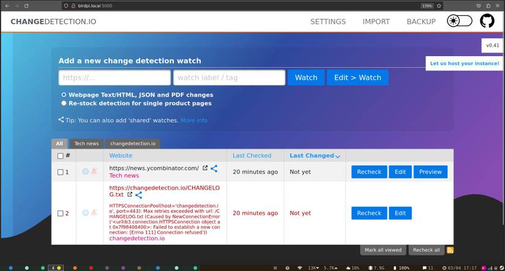Open the More info link

194,120
